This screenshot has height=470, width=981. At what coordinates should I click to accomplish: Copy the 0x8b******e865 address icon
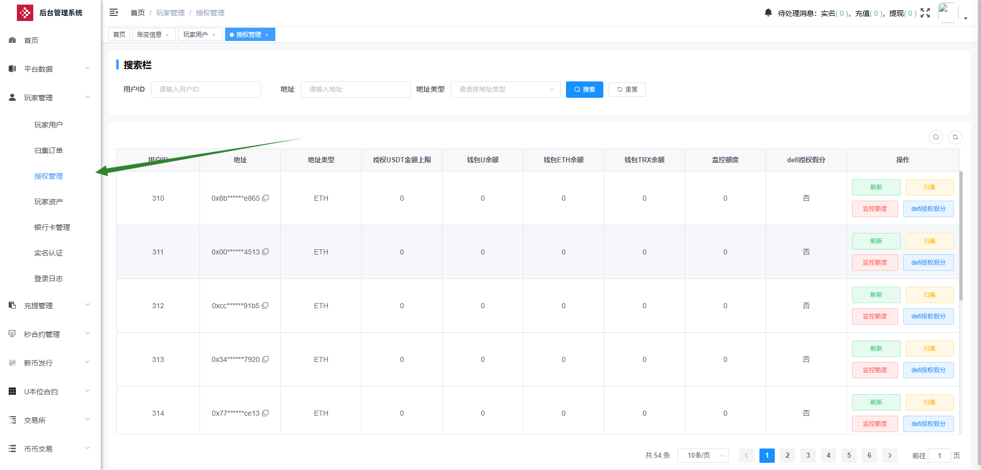point(266,198)
